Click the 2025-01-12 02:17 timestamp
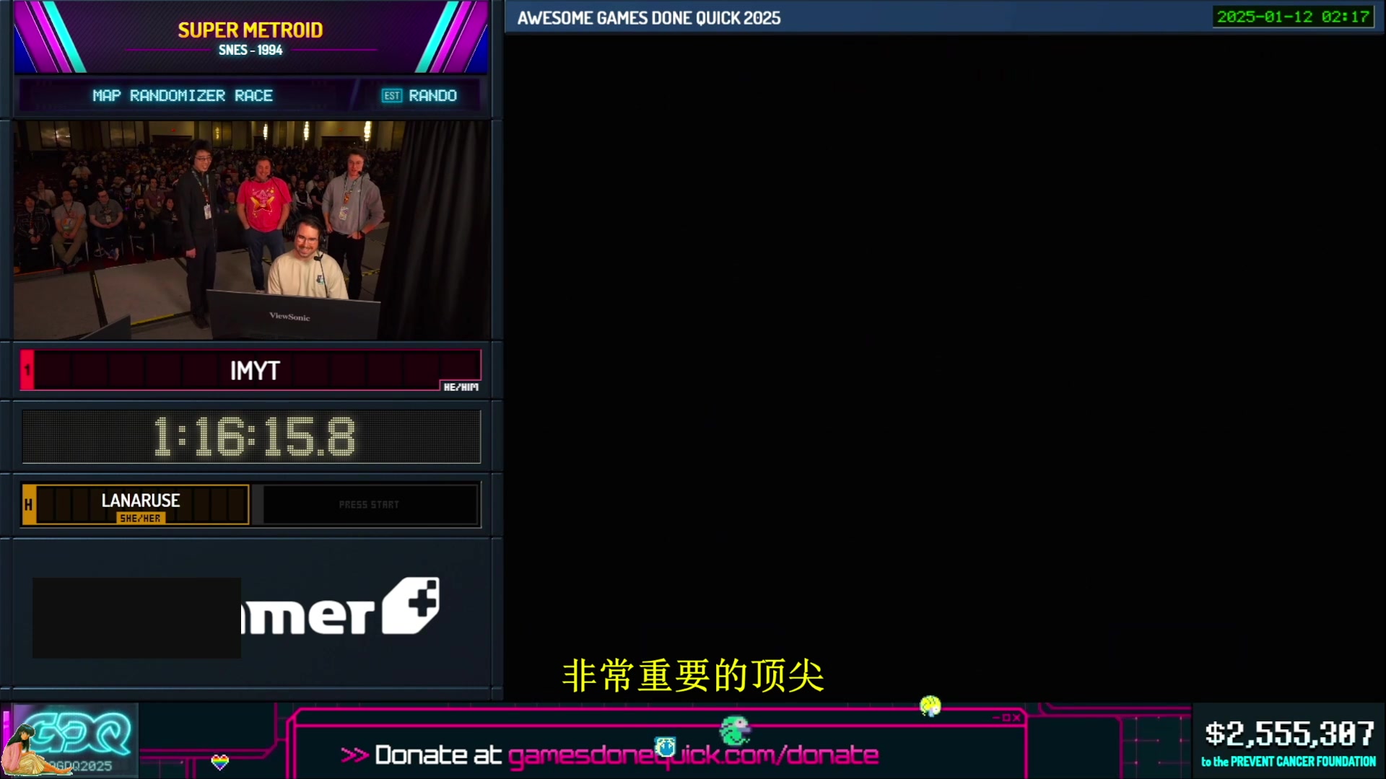 (x=1293, y=17)
